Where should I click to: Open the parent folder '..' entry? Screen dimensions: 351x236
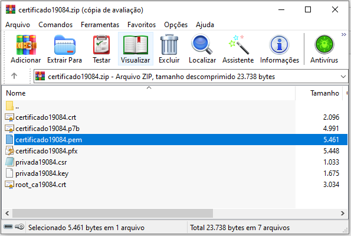pos(17,106)
